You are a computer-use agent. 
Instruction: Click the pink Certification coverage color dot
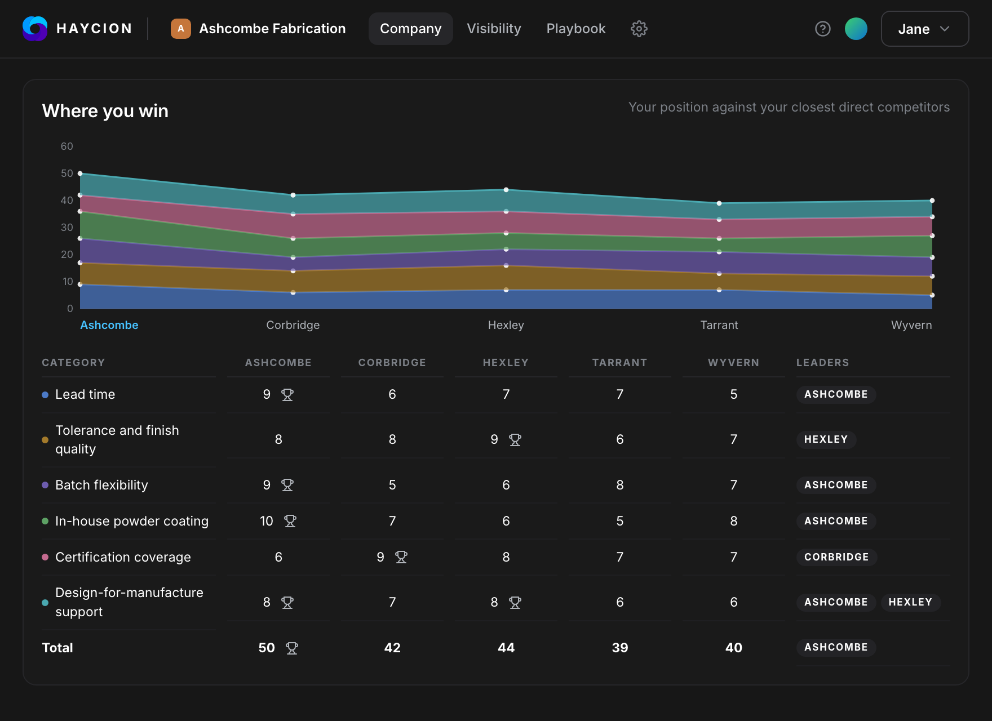(x=45, y=557)
